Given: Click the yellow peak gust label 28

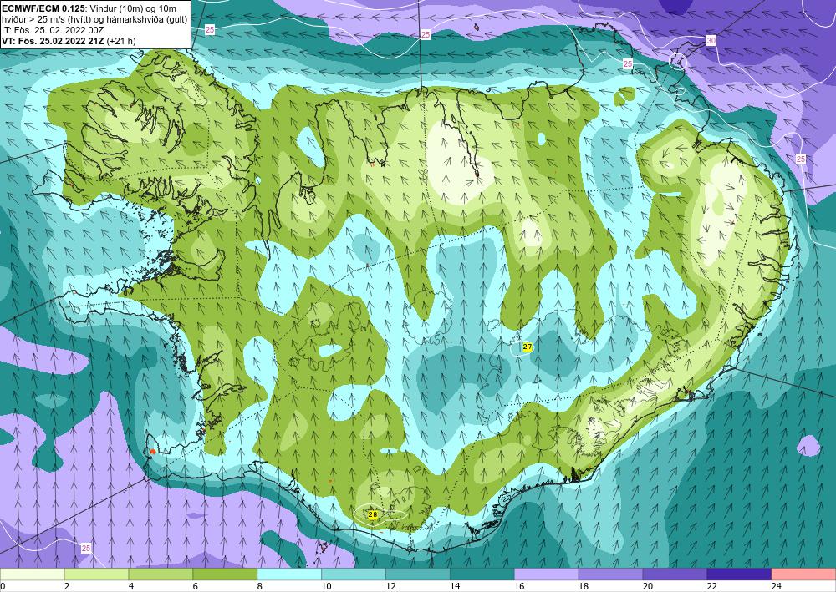Looking at the screenshot, I should [x=373, y=514].
